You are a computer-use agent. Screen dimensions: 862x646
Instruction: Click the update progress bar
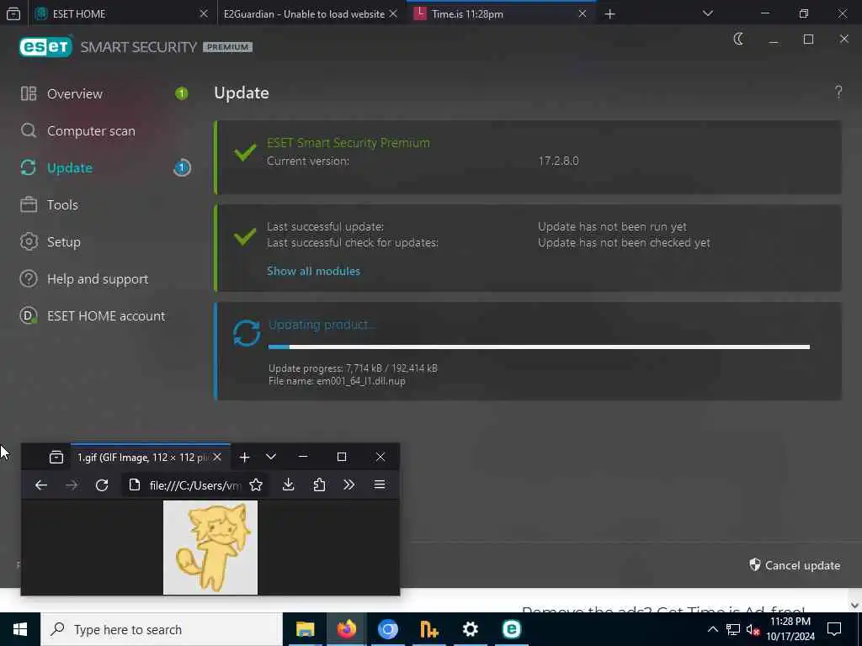point(539,347)
